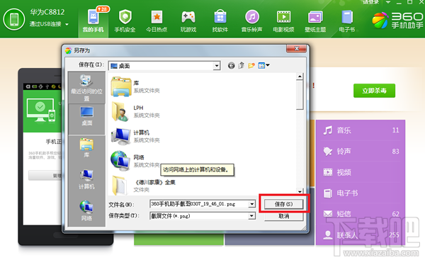Screen dimensions: 425x260
Task: Open the view menu dropdown icon
Action: (263, 65)
